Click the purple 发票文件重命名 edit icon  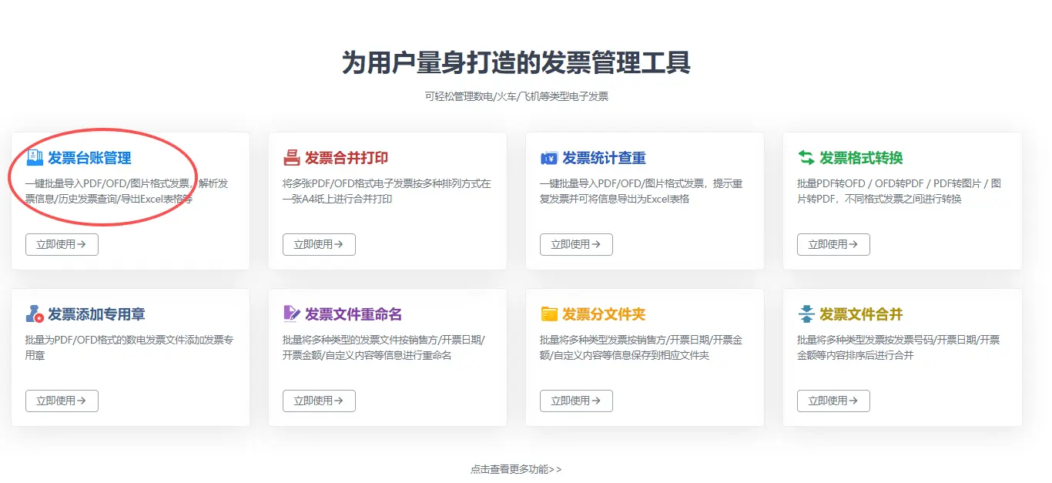pyautogui.click(x=292, y=314)
